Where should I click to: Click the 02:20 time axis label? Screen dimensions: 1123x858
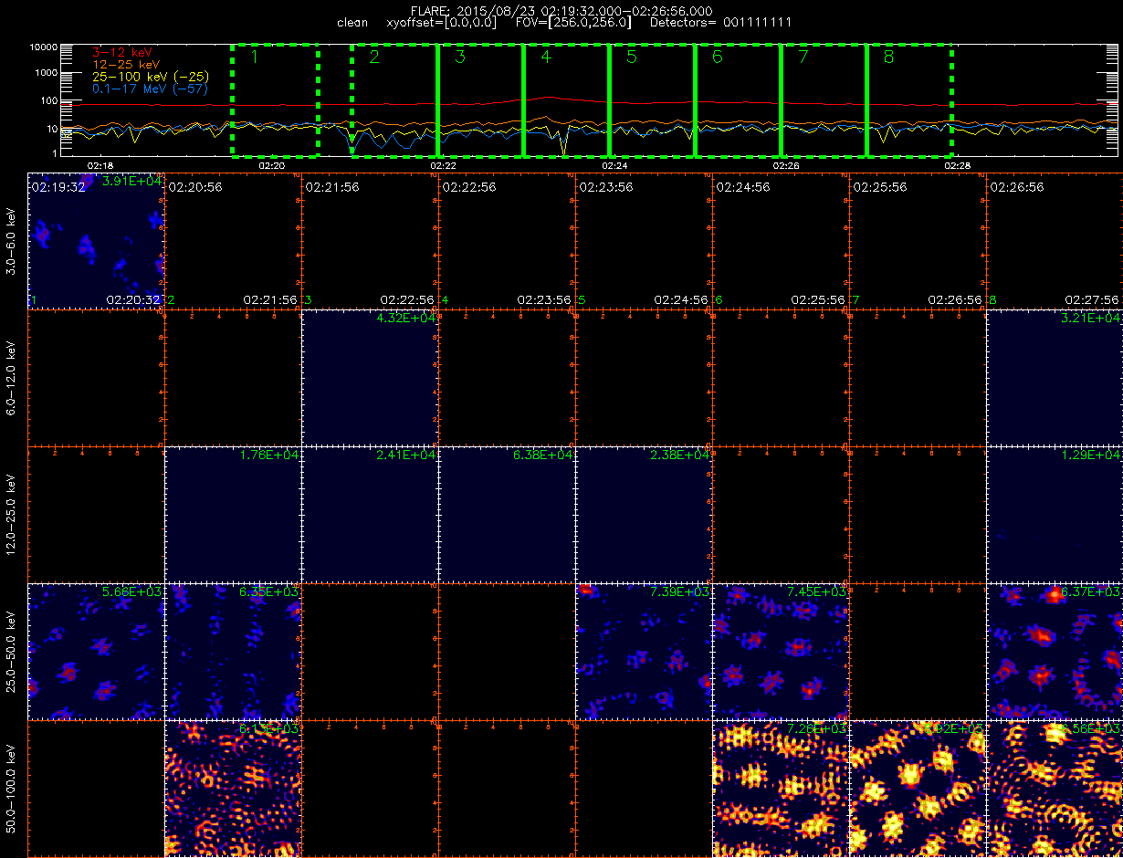tap(272, 166)
